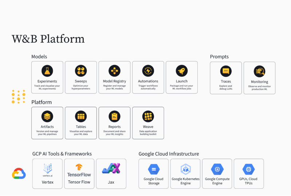
Task: Click the Artifacts layers icon
Action: tap(47, 116)
